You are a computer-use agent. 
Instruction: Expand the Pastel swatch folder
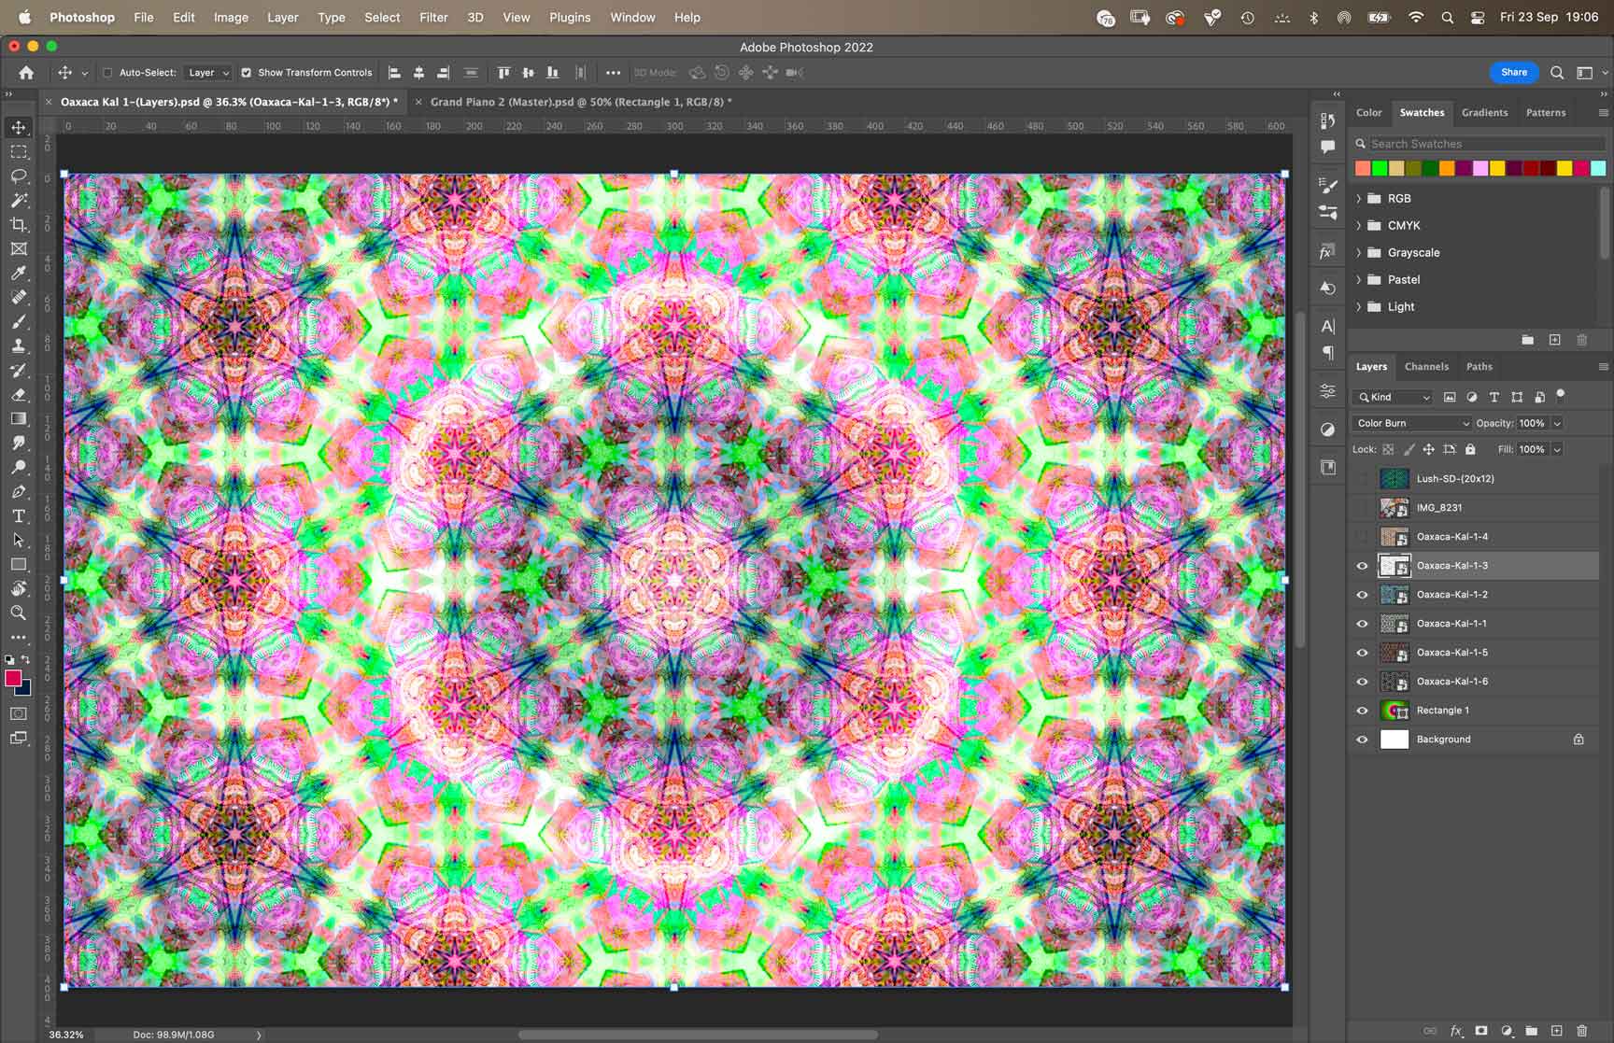pyautogui.click(x=1359, y=279)
